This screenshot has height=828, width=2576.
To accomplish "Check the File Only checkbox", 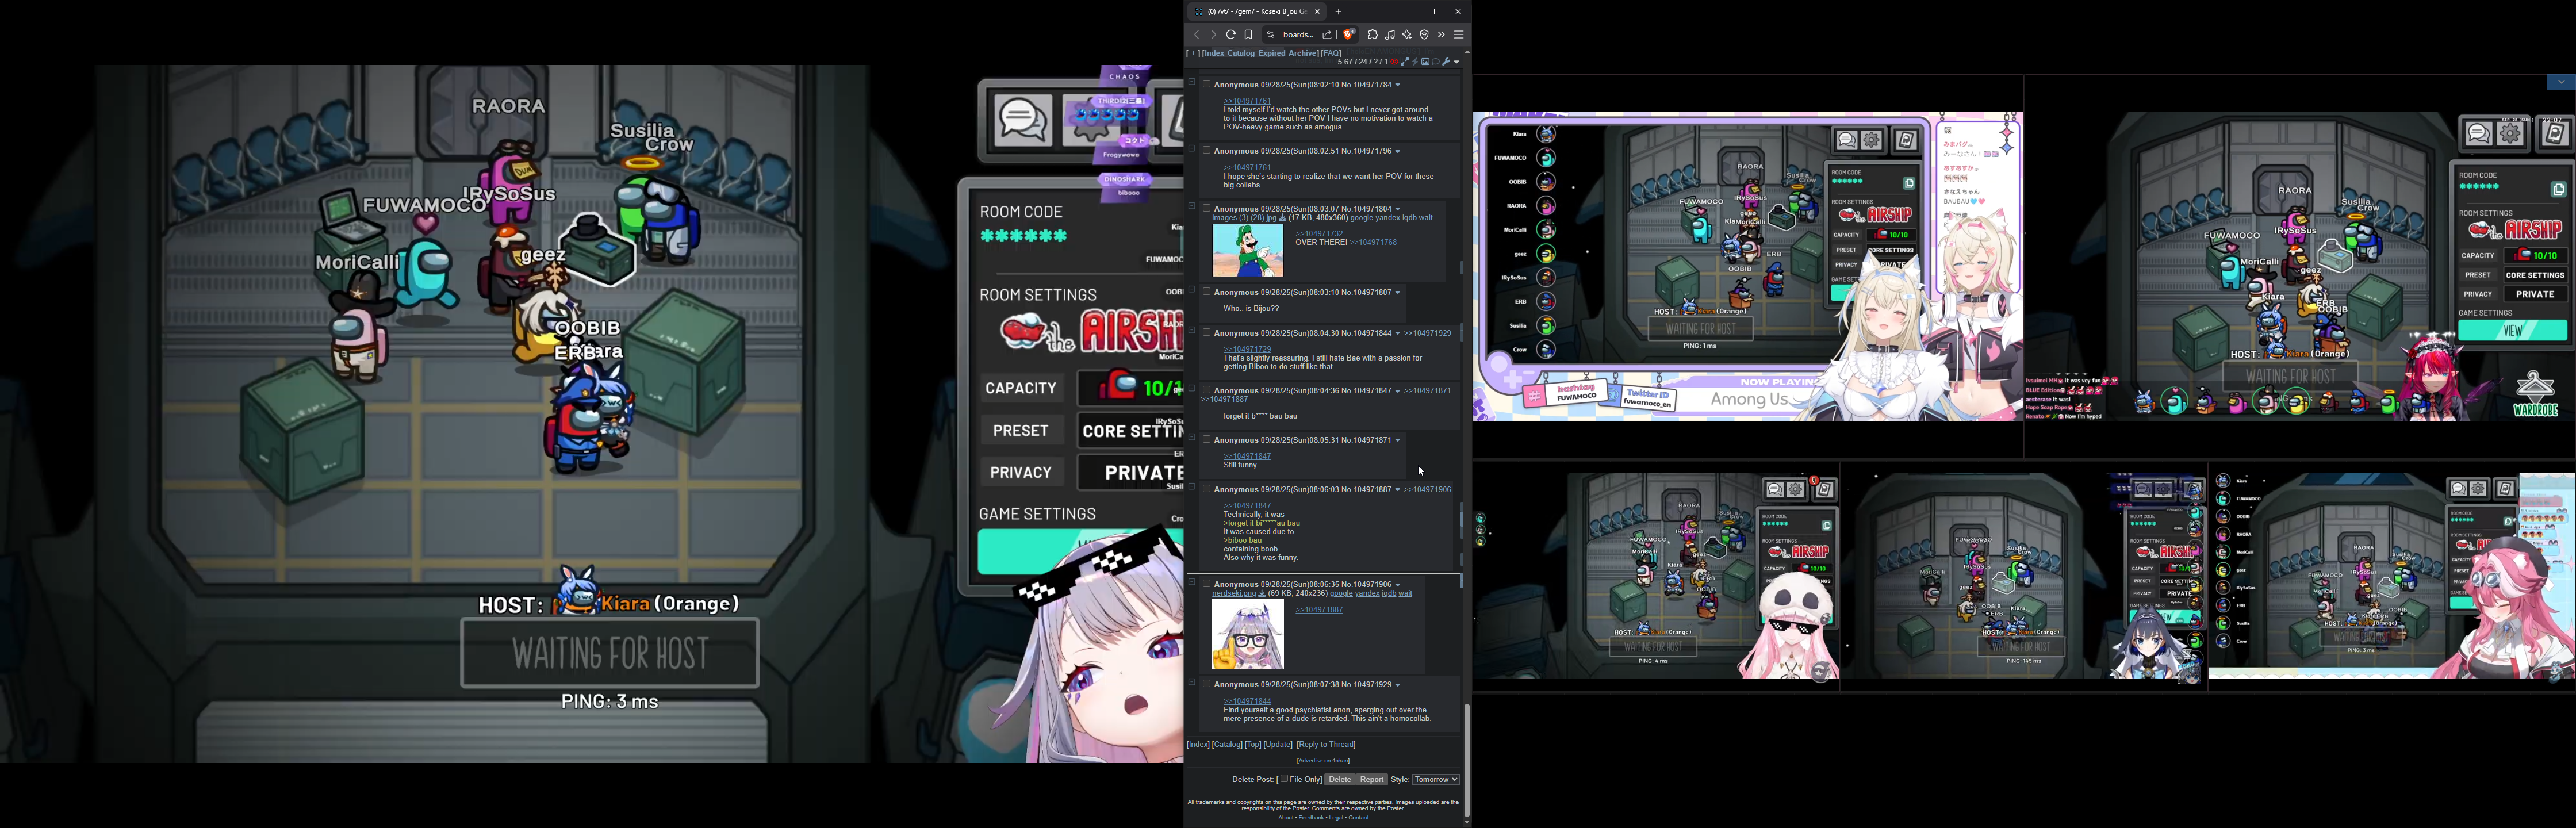I will point(1284,779).
